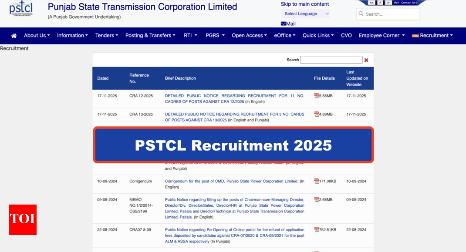Open the PDF file for CRA 12-2025 notice

pyautogui.click(x=317, y=96)
